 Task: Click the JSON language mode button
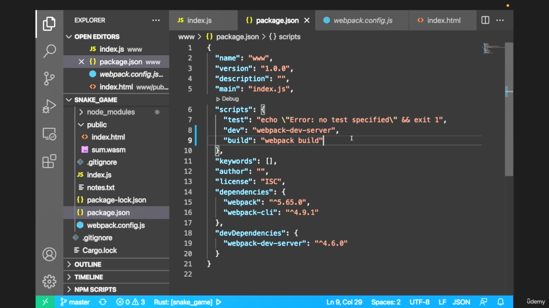462,302
